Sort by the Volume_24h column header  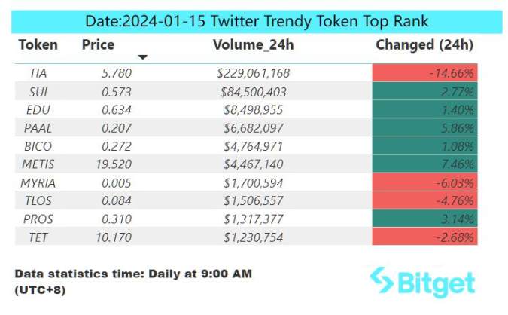click(253, 44)
